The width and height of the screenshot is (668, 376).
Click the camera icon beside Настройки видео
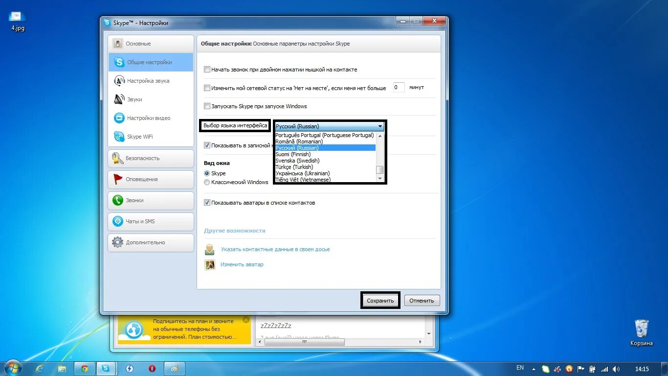119,118
